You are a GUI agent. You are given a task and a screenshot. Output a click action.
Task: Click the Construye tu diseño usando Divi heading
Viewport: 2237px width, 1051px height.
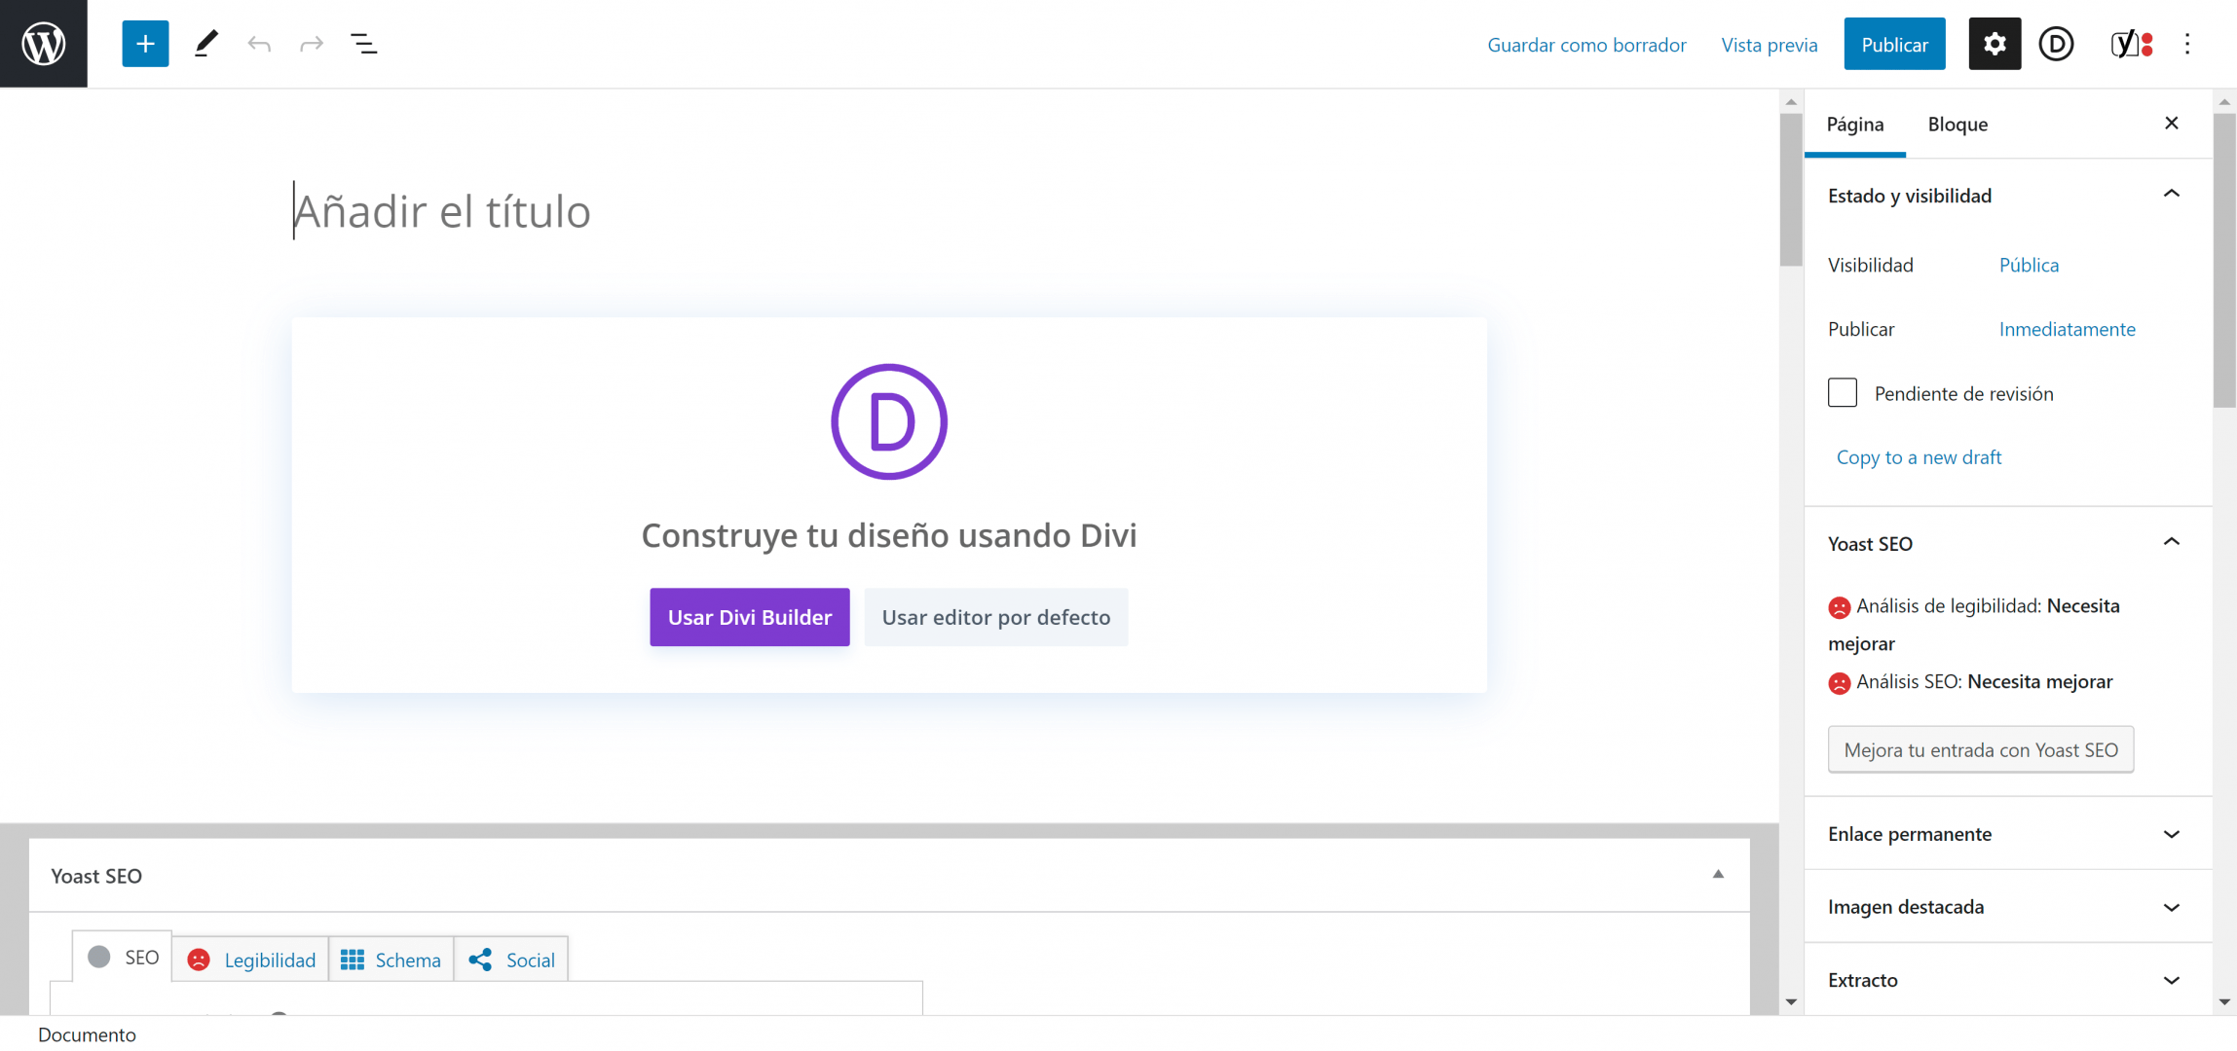pos(888,535)
